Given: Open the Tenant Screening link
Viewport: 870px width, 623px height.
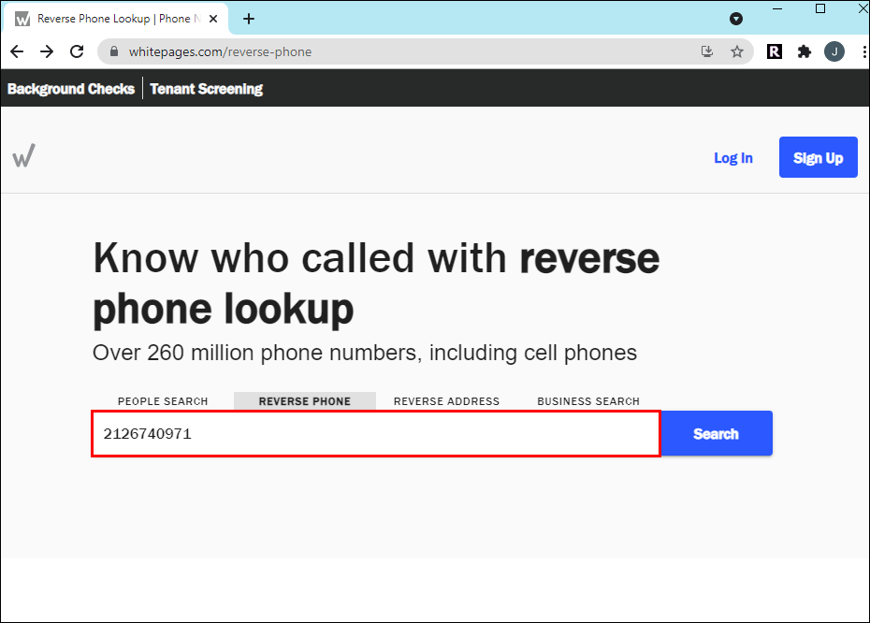Looking at the screenshot, I should point(207,89).
